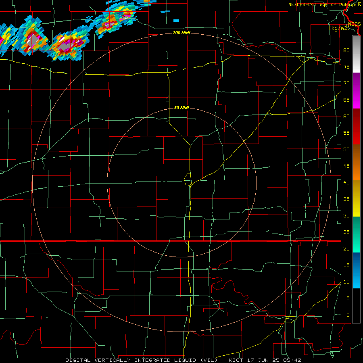The image size is (363, 363).
Task: Click the 50 NMI range ring label
Action: click(181, 108)
